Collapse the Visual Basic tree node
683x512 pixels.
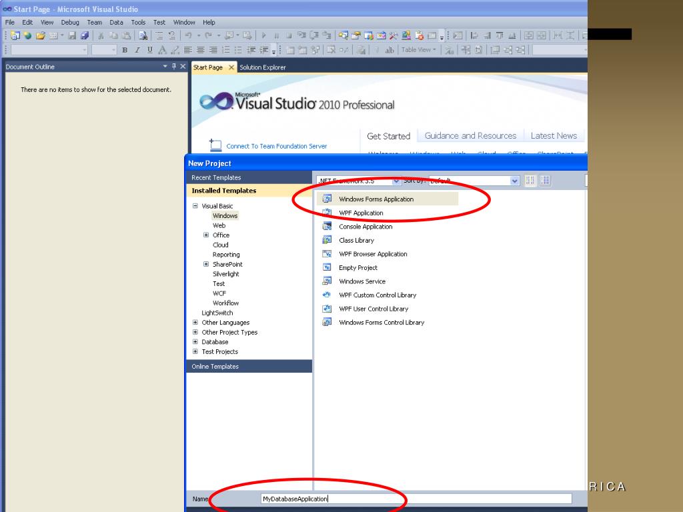point(195,206)
